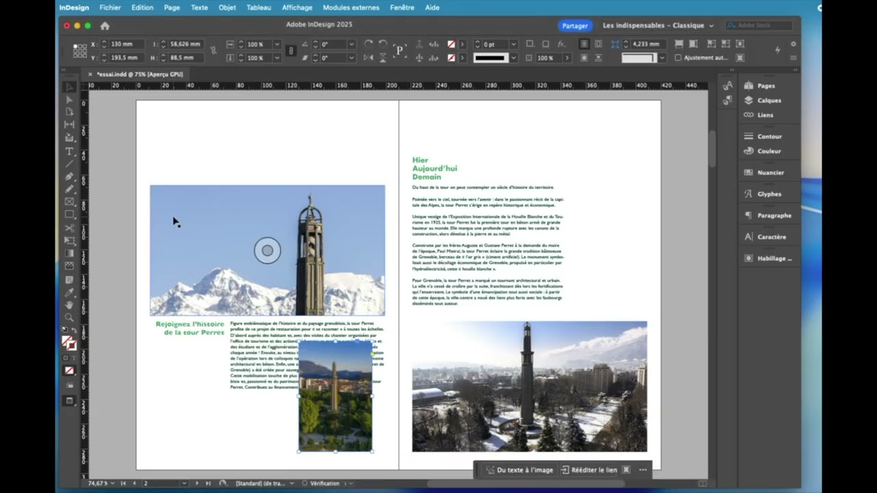Open the Tableau menu
Viewport: 877px width, 493px height.
point(259,8)
